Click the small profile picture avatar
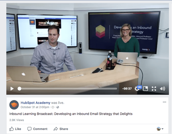The width and height of the screenshot is (172, 134). (159, 129)
